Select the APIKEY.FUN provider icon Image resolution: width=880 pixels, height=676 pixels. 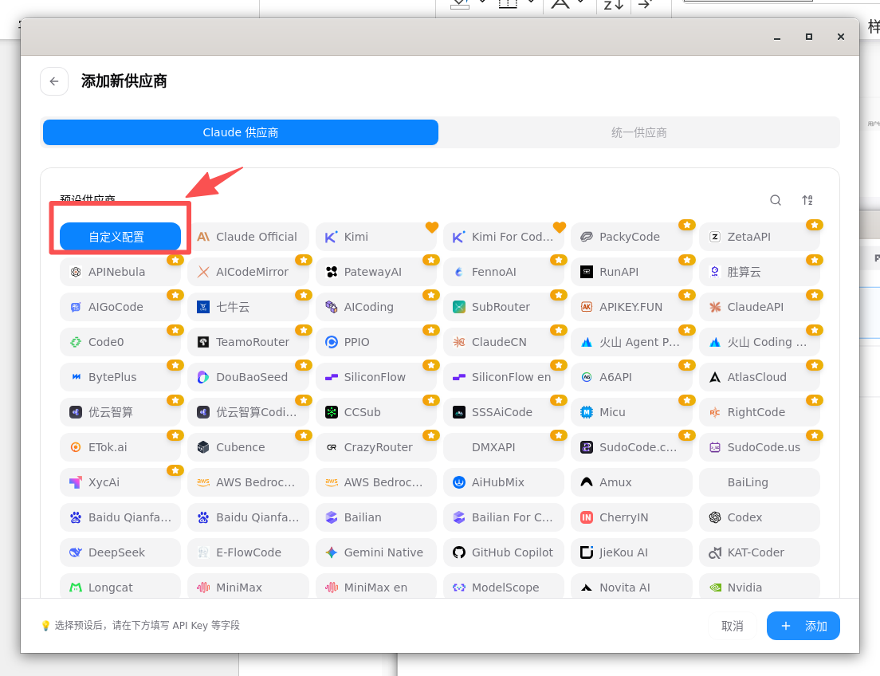(587, 307)
